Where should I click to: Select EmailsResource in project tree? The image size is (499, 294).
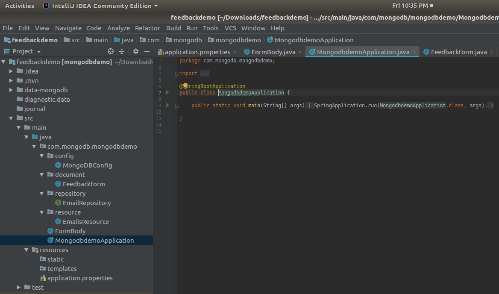coord(85,221)
